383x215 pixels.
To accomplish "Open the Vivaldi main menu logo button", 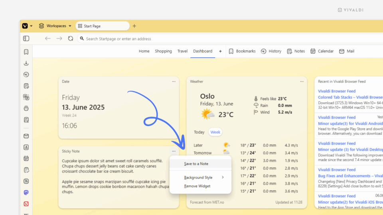I will coord(25,26).
